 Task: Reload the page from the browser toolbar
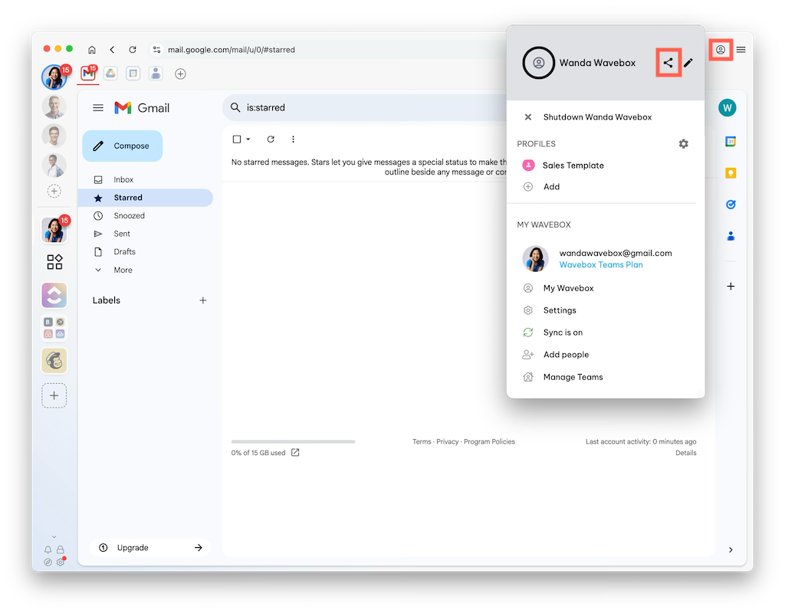133,50
